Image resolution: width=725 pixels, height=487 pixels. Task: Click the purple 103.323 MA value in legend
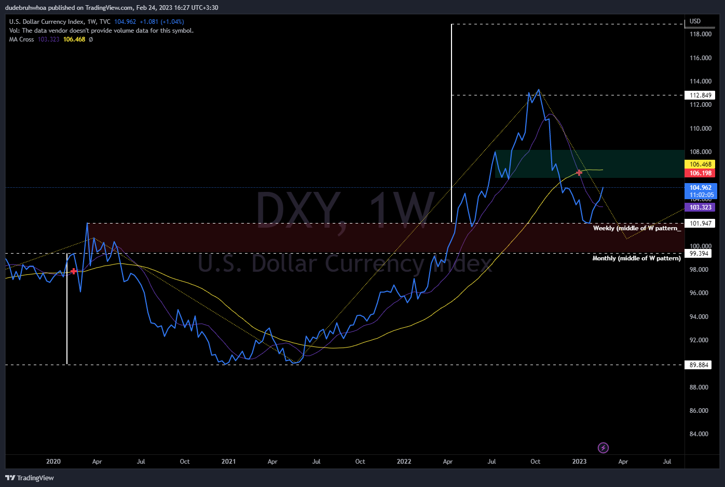(49, 39)
